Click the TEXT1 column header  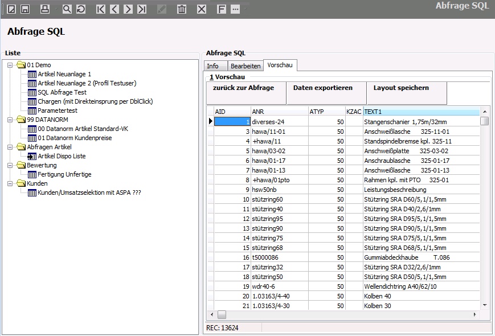pyautogui.click(x=422, y=112)
